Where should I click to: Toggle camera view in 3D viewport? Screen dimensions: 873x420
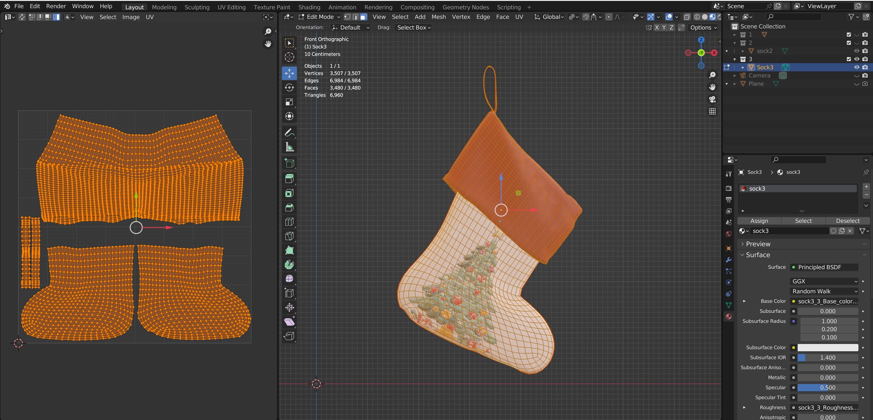[x=712, y=99]
